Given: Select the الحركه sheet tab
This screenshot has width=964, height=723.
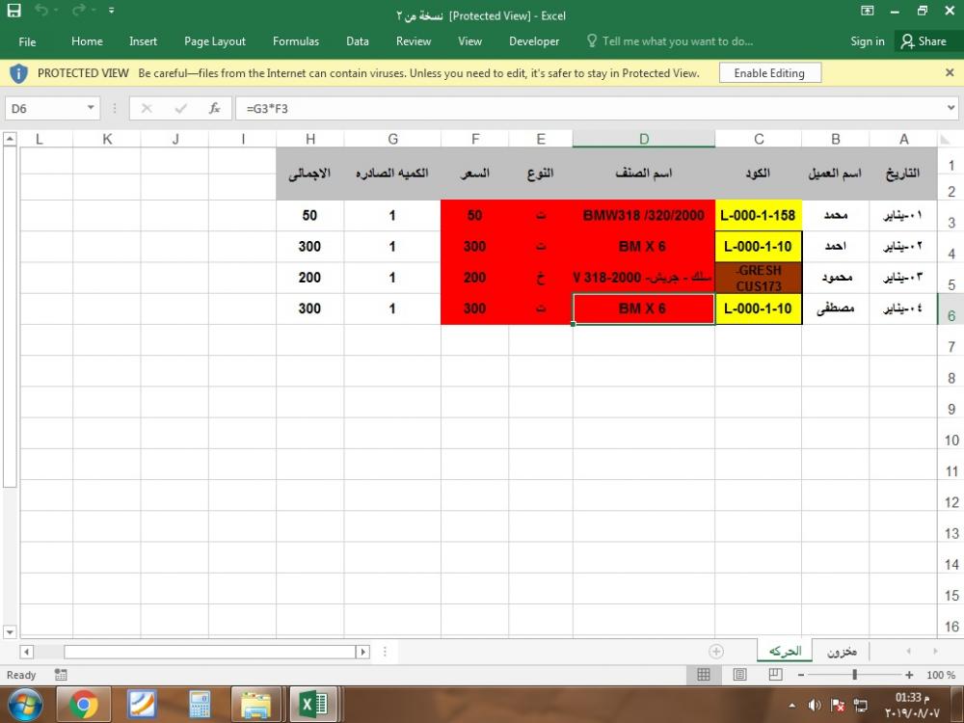Looking at the screenshot, I should [x=785, y=651].
